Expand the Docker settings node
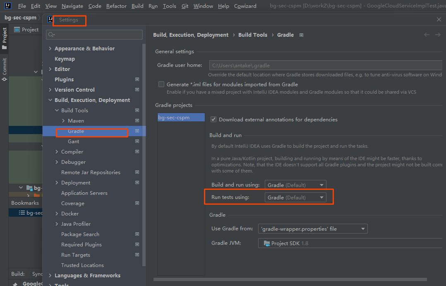This screenshot has width=446, height=286. [x=57, y=213]
